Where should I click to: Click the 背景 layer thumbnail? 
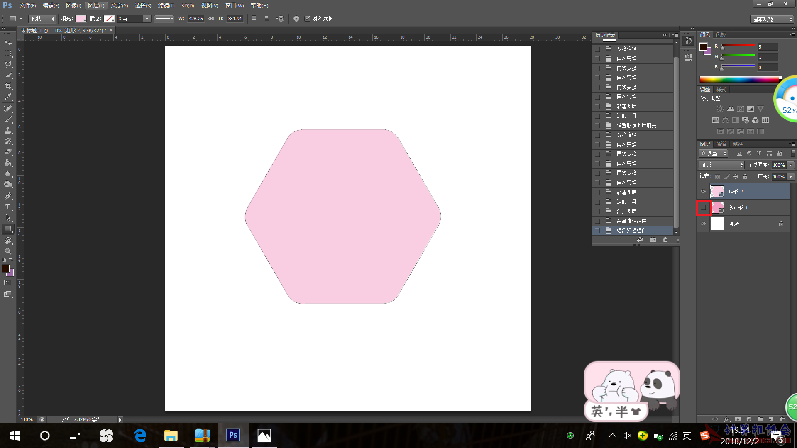point(717,224)
